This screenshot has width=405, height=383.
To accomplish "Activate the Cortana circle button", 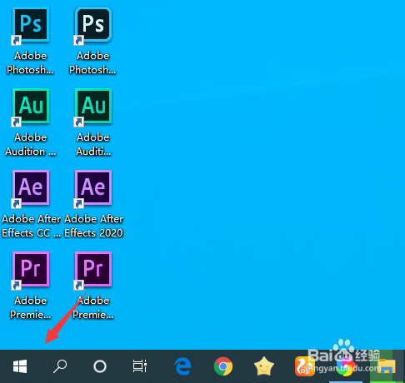I will (x=100, y=366).
